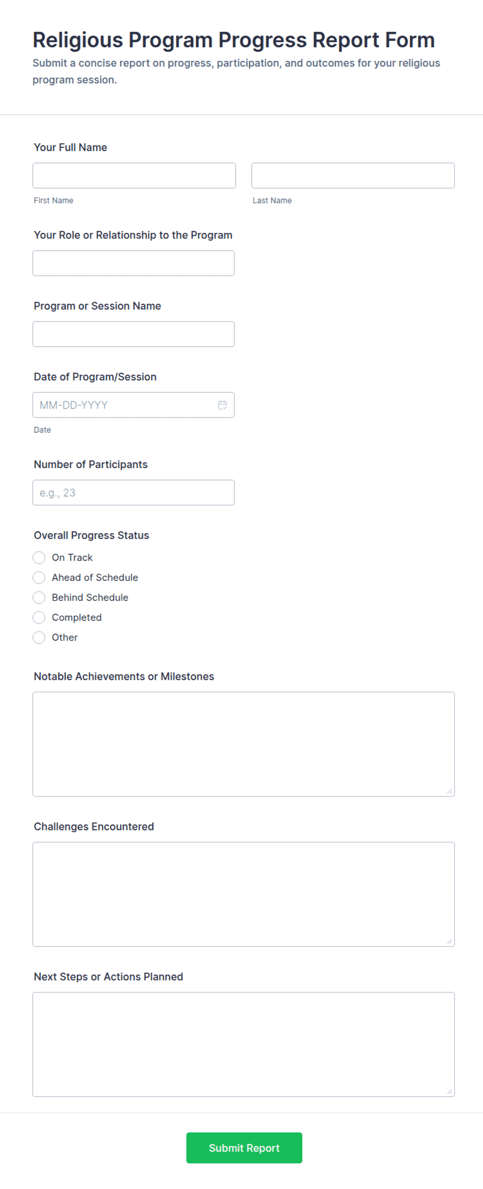Click the Overall Progress Status label

91,535
